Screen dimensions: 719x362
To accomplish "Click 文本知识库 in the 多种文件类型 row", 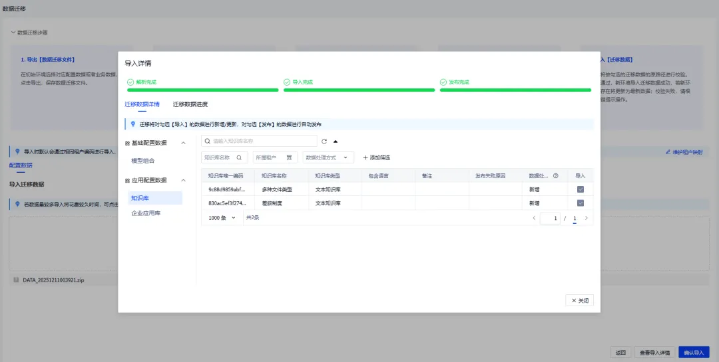I will pos(328,189).
